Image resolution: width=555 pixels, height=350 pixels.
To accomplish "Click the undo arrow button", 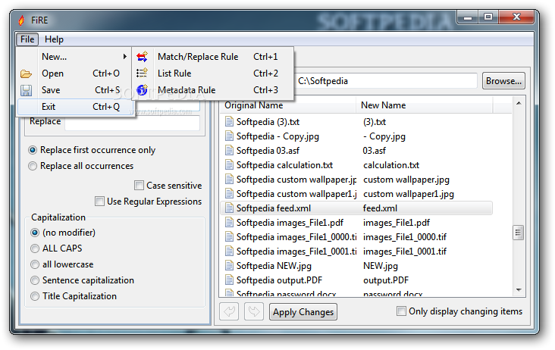I will (x=230, y=312).
